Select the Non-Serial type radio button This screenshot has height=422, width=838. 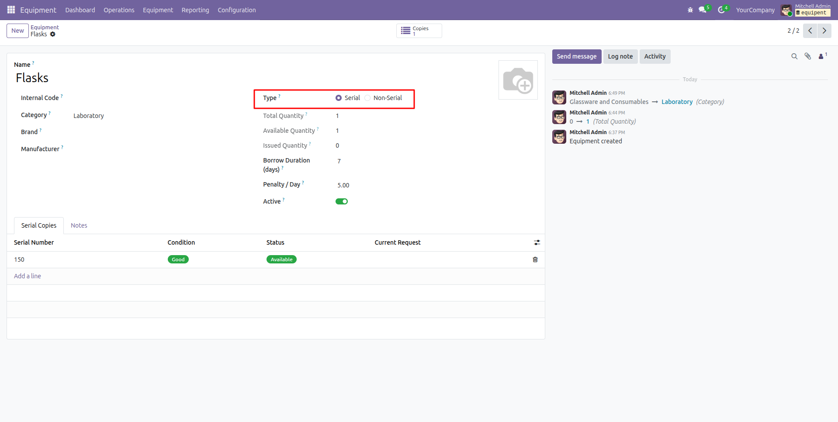(x=367, y=98)
